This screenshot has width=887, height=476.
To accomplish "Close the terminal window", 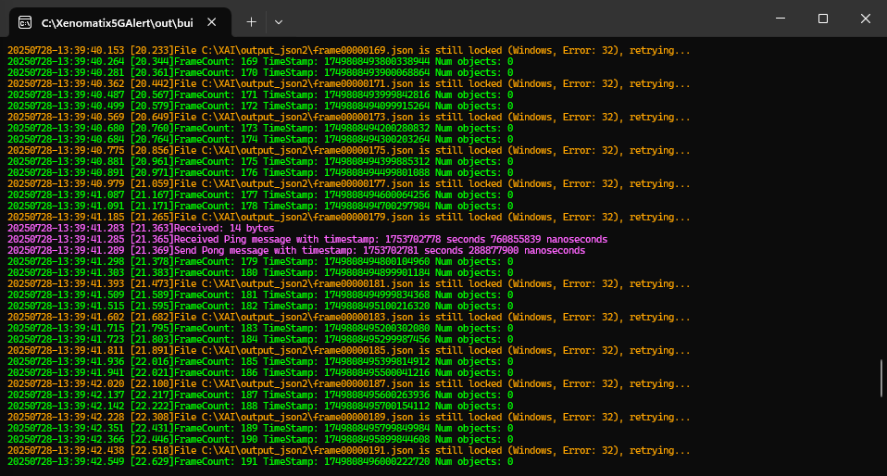I will tap(865, 19).
